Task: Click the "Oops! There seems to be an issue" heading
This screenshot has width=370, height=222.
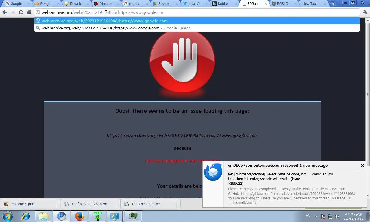Action: click(x=182, y=111)
